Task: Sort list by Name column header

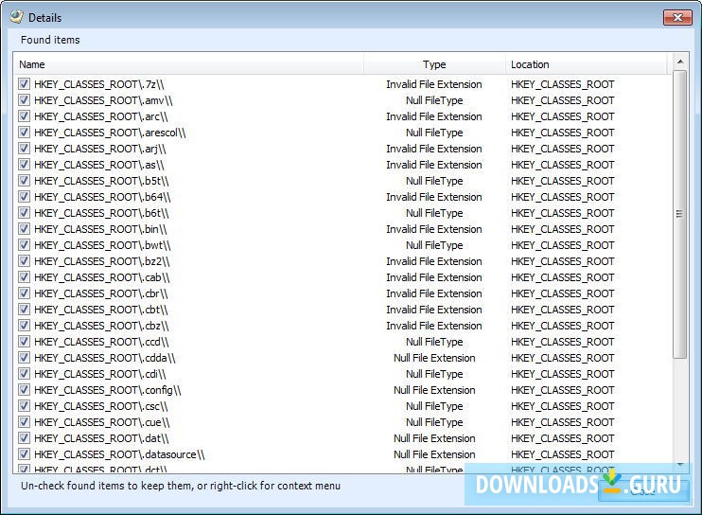Action: pos(188,64)
